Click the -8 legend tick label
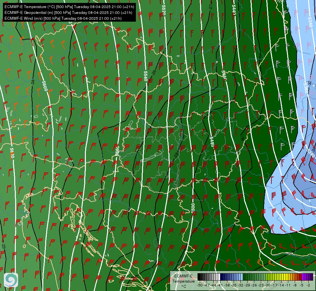 [295, 285]
